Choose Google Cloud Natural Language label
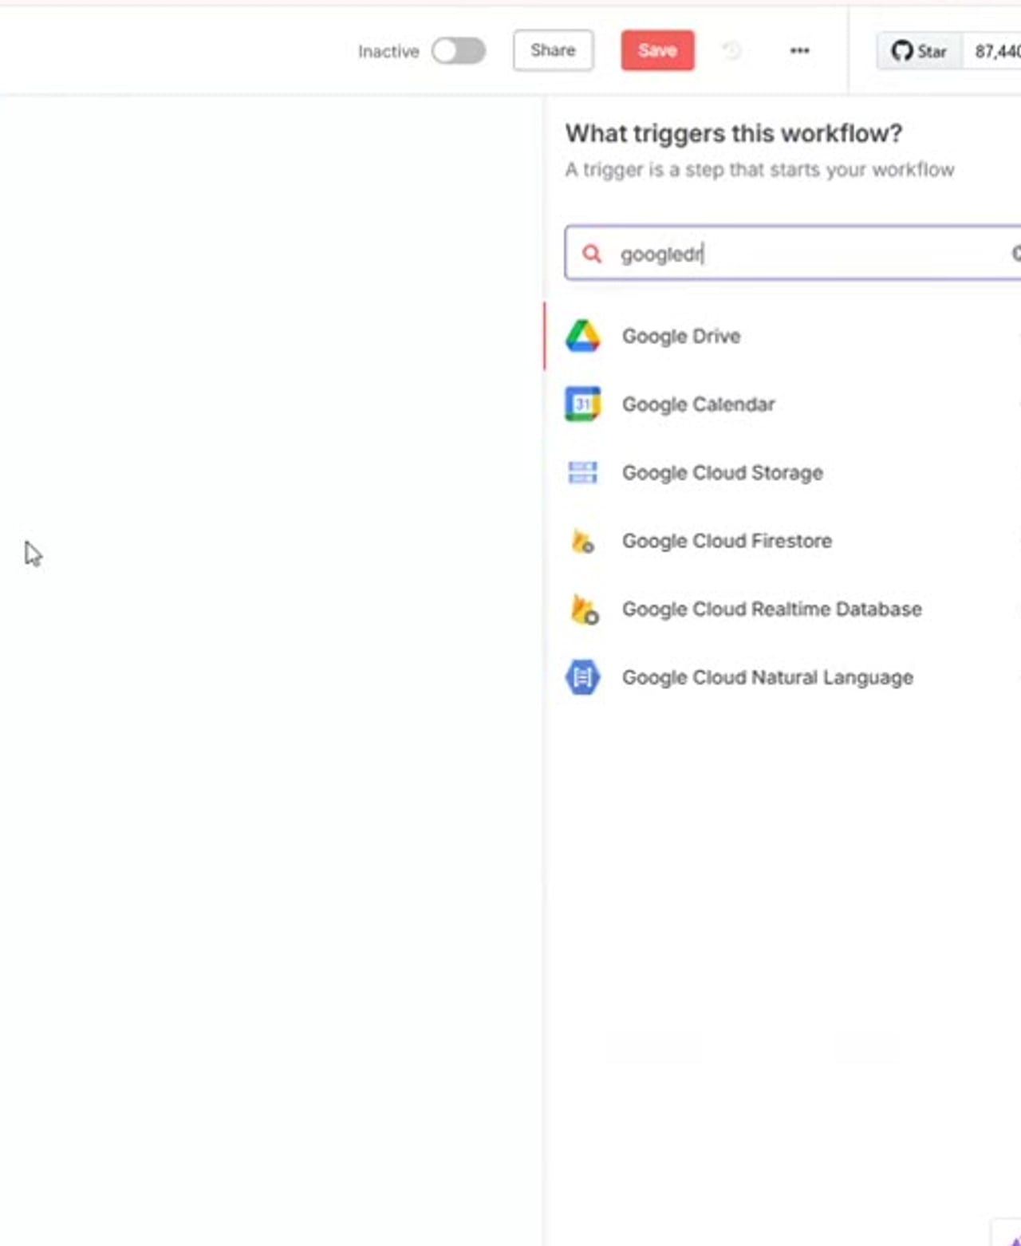Image resolution: width=1021 pixels, height=1246 pixels. tap(768, 678)
